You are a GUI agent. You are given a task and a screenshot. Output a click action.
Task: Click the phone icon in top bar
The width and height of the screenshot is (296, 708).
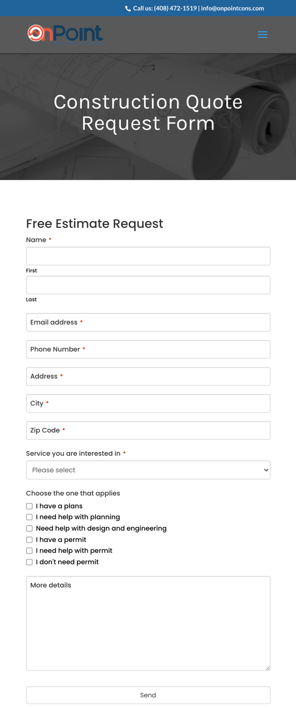pos(128,8)
